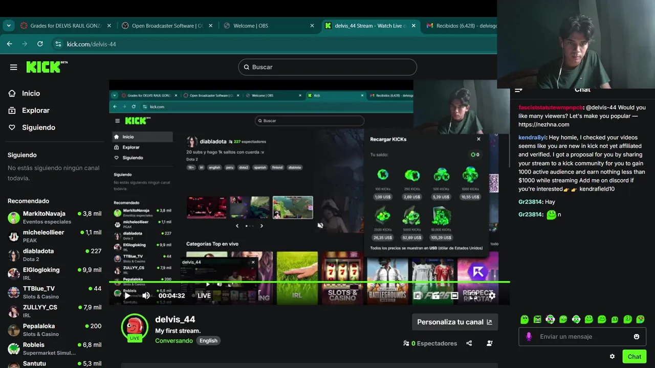Click the delvis_44 channel name
Screen dimensions: 655x368
pyautogui.click(x=175, y=319)
